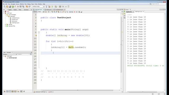
Task: Switch editor to Source view
Action: [35, 12]
